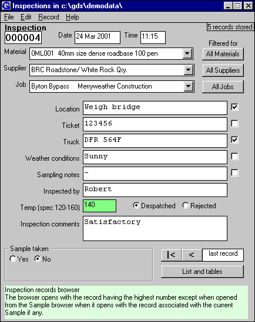Click the Inspection records browser help text
This screenshot has width=255, height=322.
click(x=126, y=301)
